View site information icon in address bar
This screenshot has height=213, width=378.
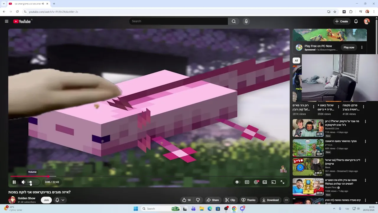tap(25, 12)
